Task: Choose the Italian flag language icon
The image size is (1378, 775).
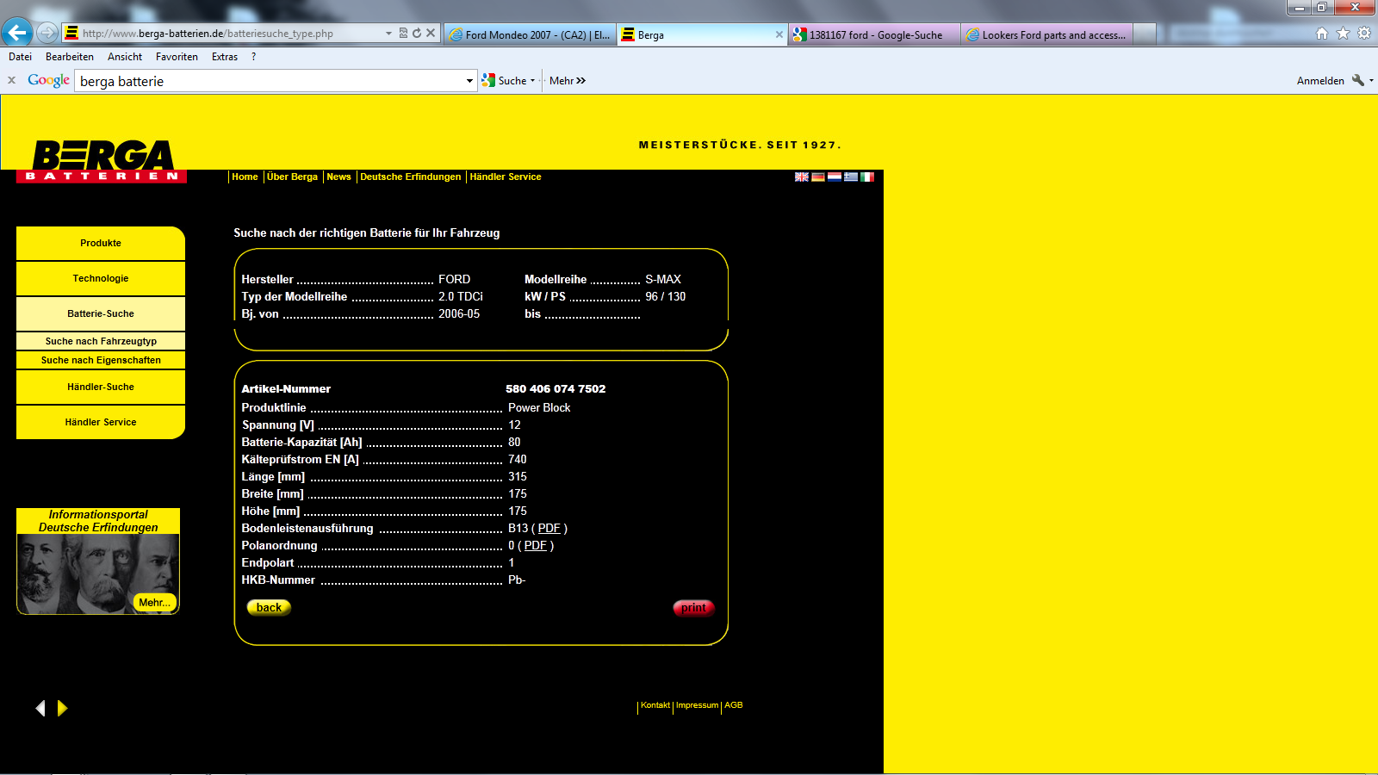Action: 867,177
